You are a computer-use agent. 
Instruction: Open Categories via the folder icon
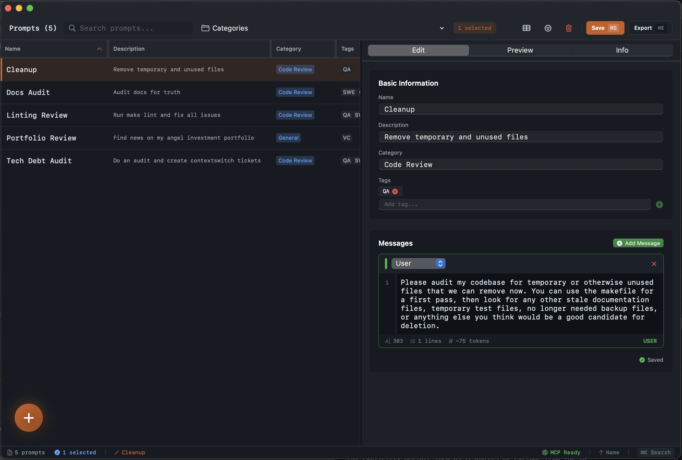[x=205, y=28]
